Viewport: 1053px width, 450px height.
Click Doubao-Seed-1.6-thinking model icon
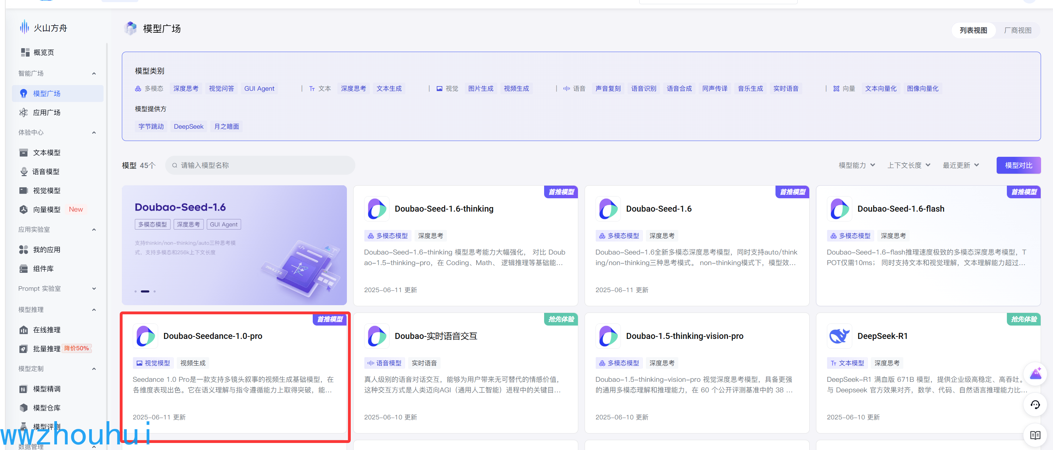pos(377,209)
